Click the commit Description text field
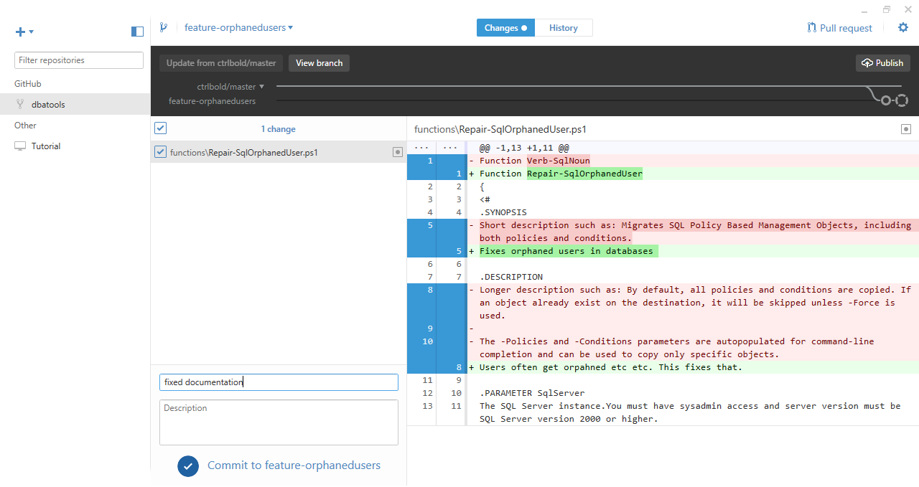919x487 pixels. tap(279, 422)
